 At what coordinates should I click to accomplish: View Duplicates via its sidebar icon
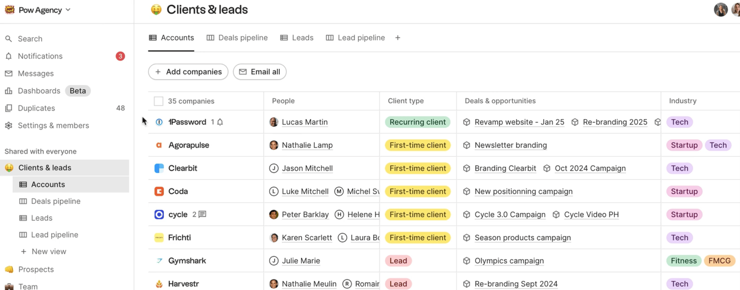click(x=9, y=108)
